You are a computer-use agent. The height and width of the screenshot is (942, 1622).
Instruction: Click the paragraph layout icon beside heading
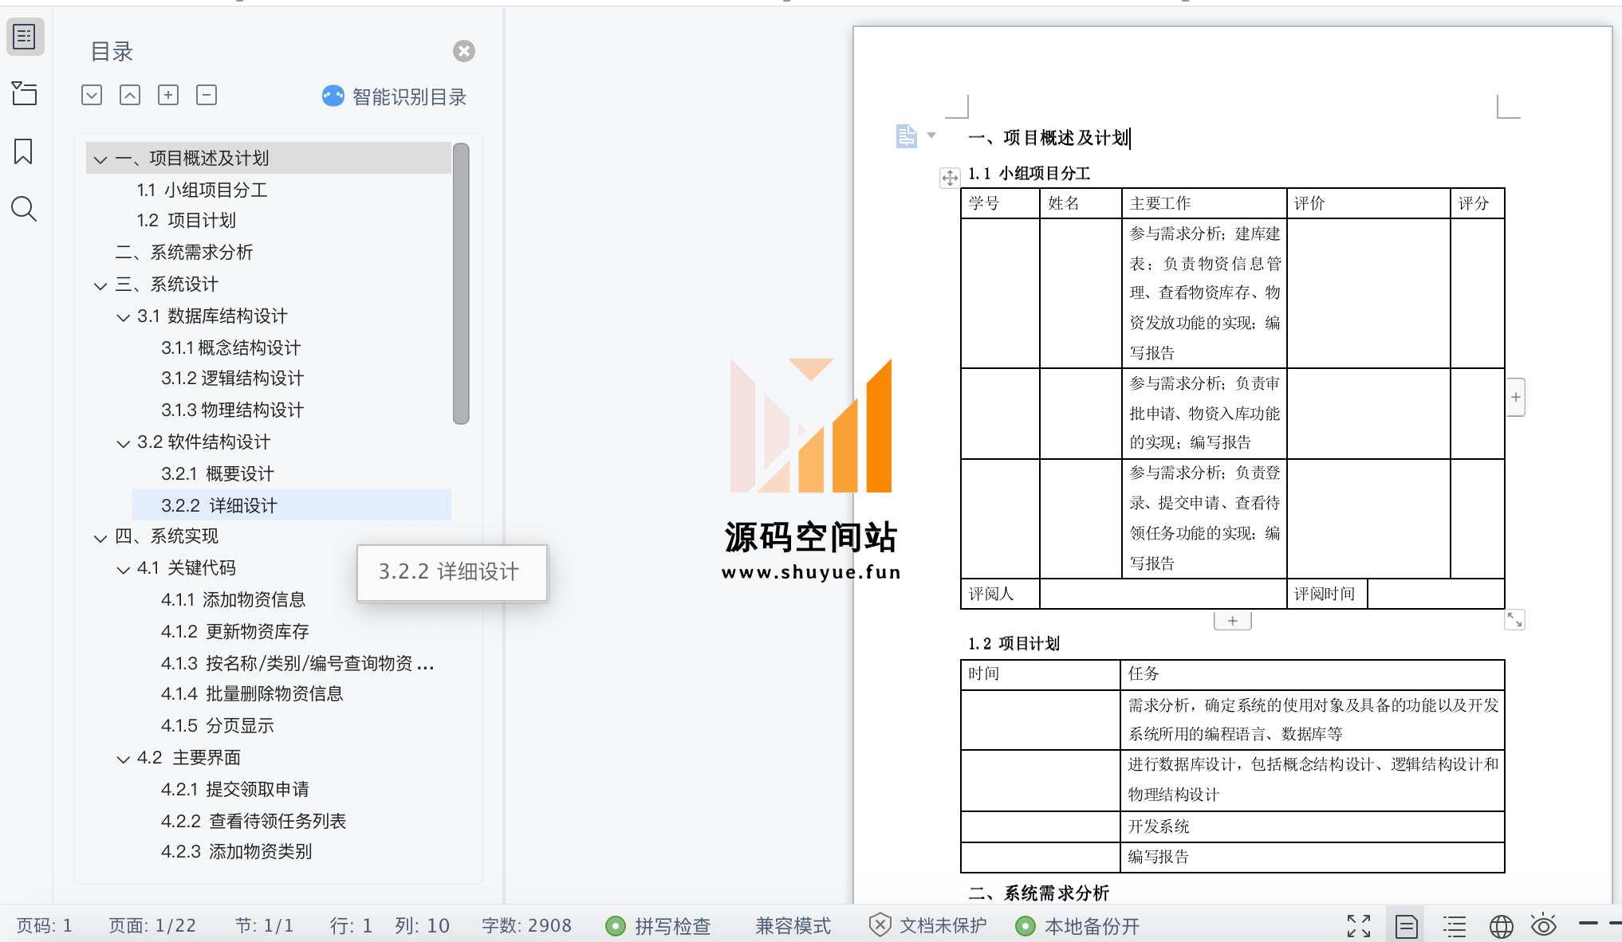click(906, 136)
